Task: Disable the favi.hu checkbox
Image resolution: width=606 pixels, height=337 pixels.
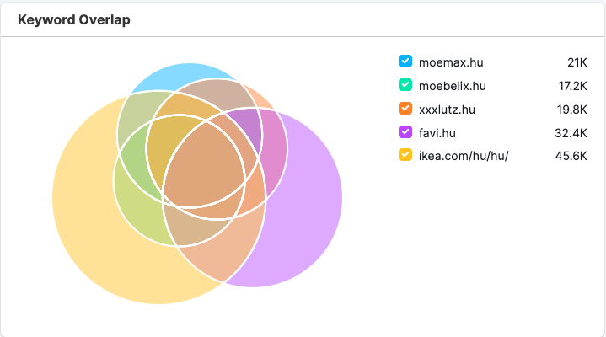Action: (x=405, y=132)
